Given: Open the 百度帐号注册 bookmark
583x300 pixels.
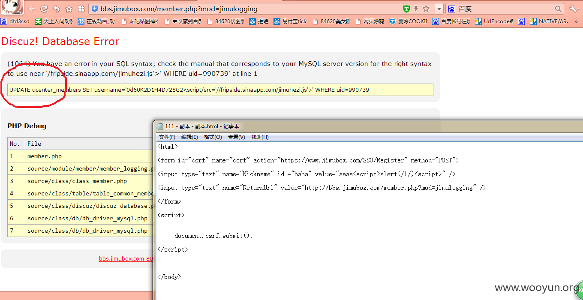Looking at the screenshot, I should point(451,21).
